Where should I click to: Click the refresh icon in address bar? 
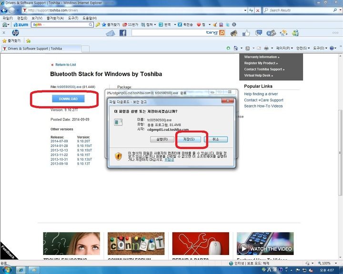(x=251, y=10)
